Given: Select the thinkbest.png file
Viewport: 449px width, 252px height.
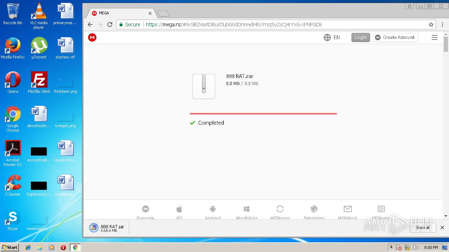Looking at the screenshot, I should (65, 86).
